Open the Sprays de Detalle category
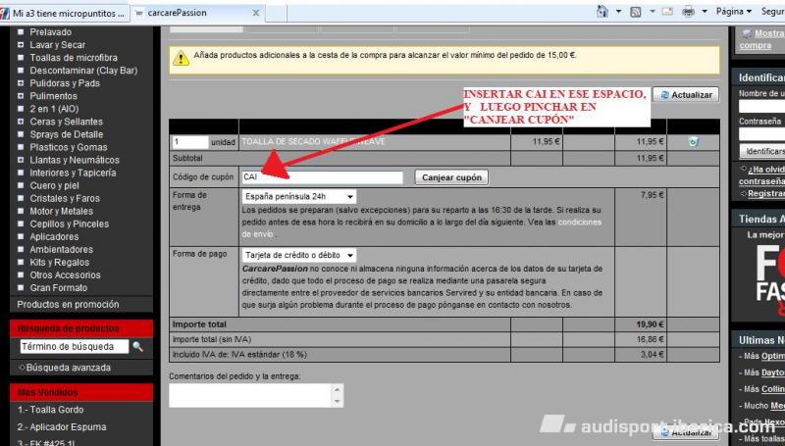This screenshot has height=446, width=785. tap(67, 134)
